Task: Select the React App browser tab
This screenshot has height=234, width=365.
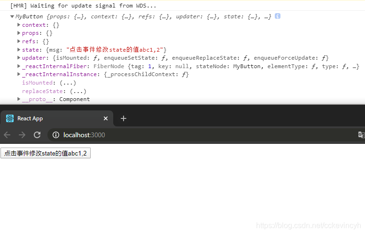Action: [57, 118]
